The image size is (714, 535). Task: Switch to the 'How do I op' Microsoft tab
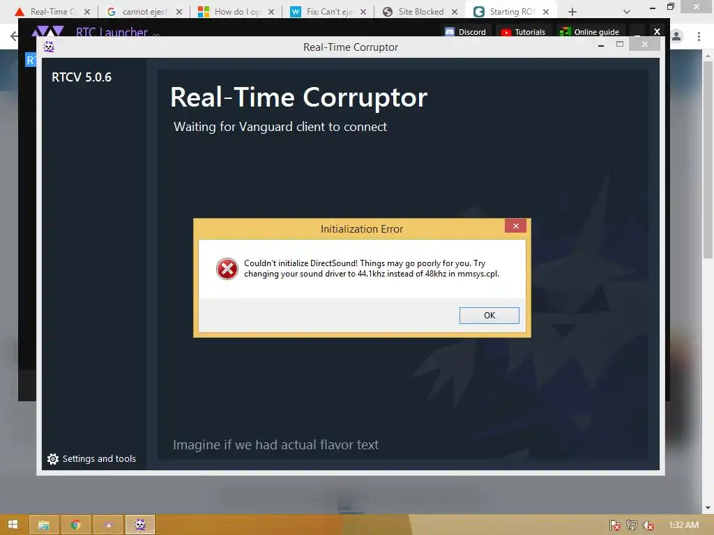(237, 12)
